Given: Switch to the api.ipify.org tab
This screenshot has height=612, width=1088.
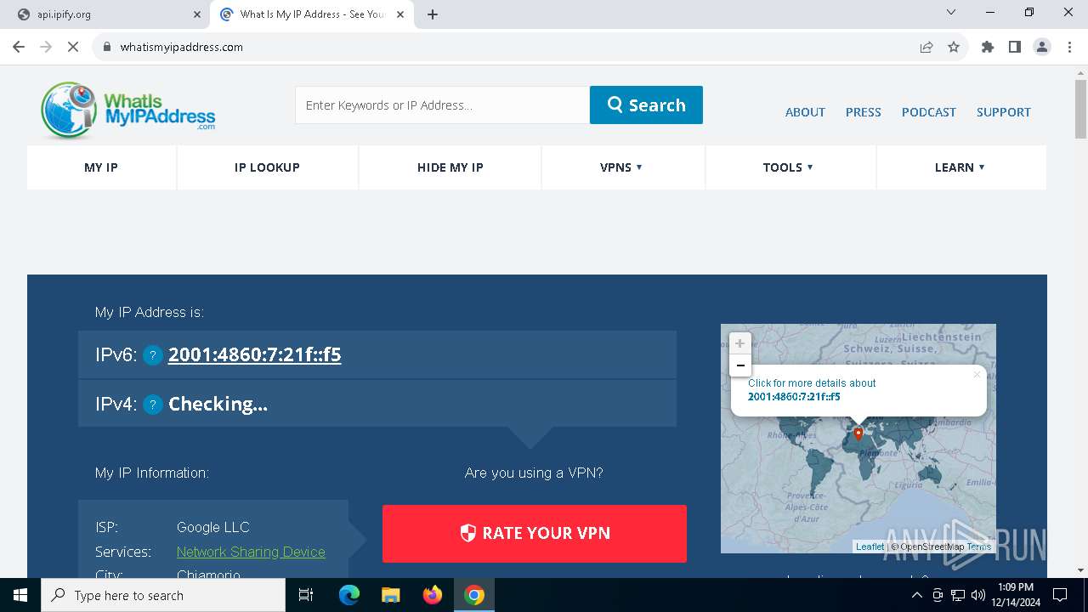Looking at the screenshot, I should 106,14.
